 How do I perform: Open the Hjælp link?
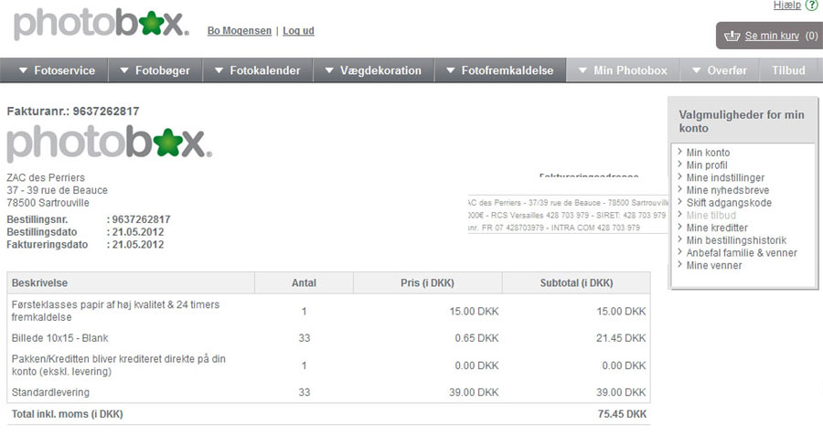click(x=786, y=5)
